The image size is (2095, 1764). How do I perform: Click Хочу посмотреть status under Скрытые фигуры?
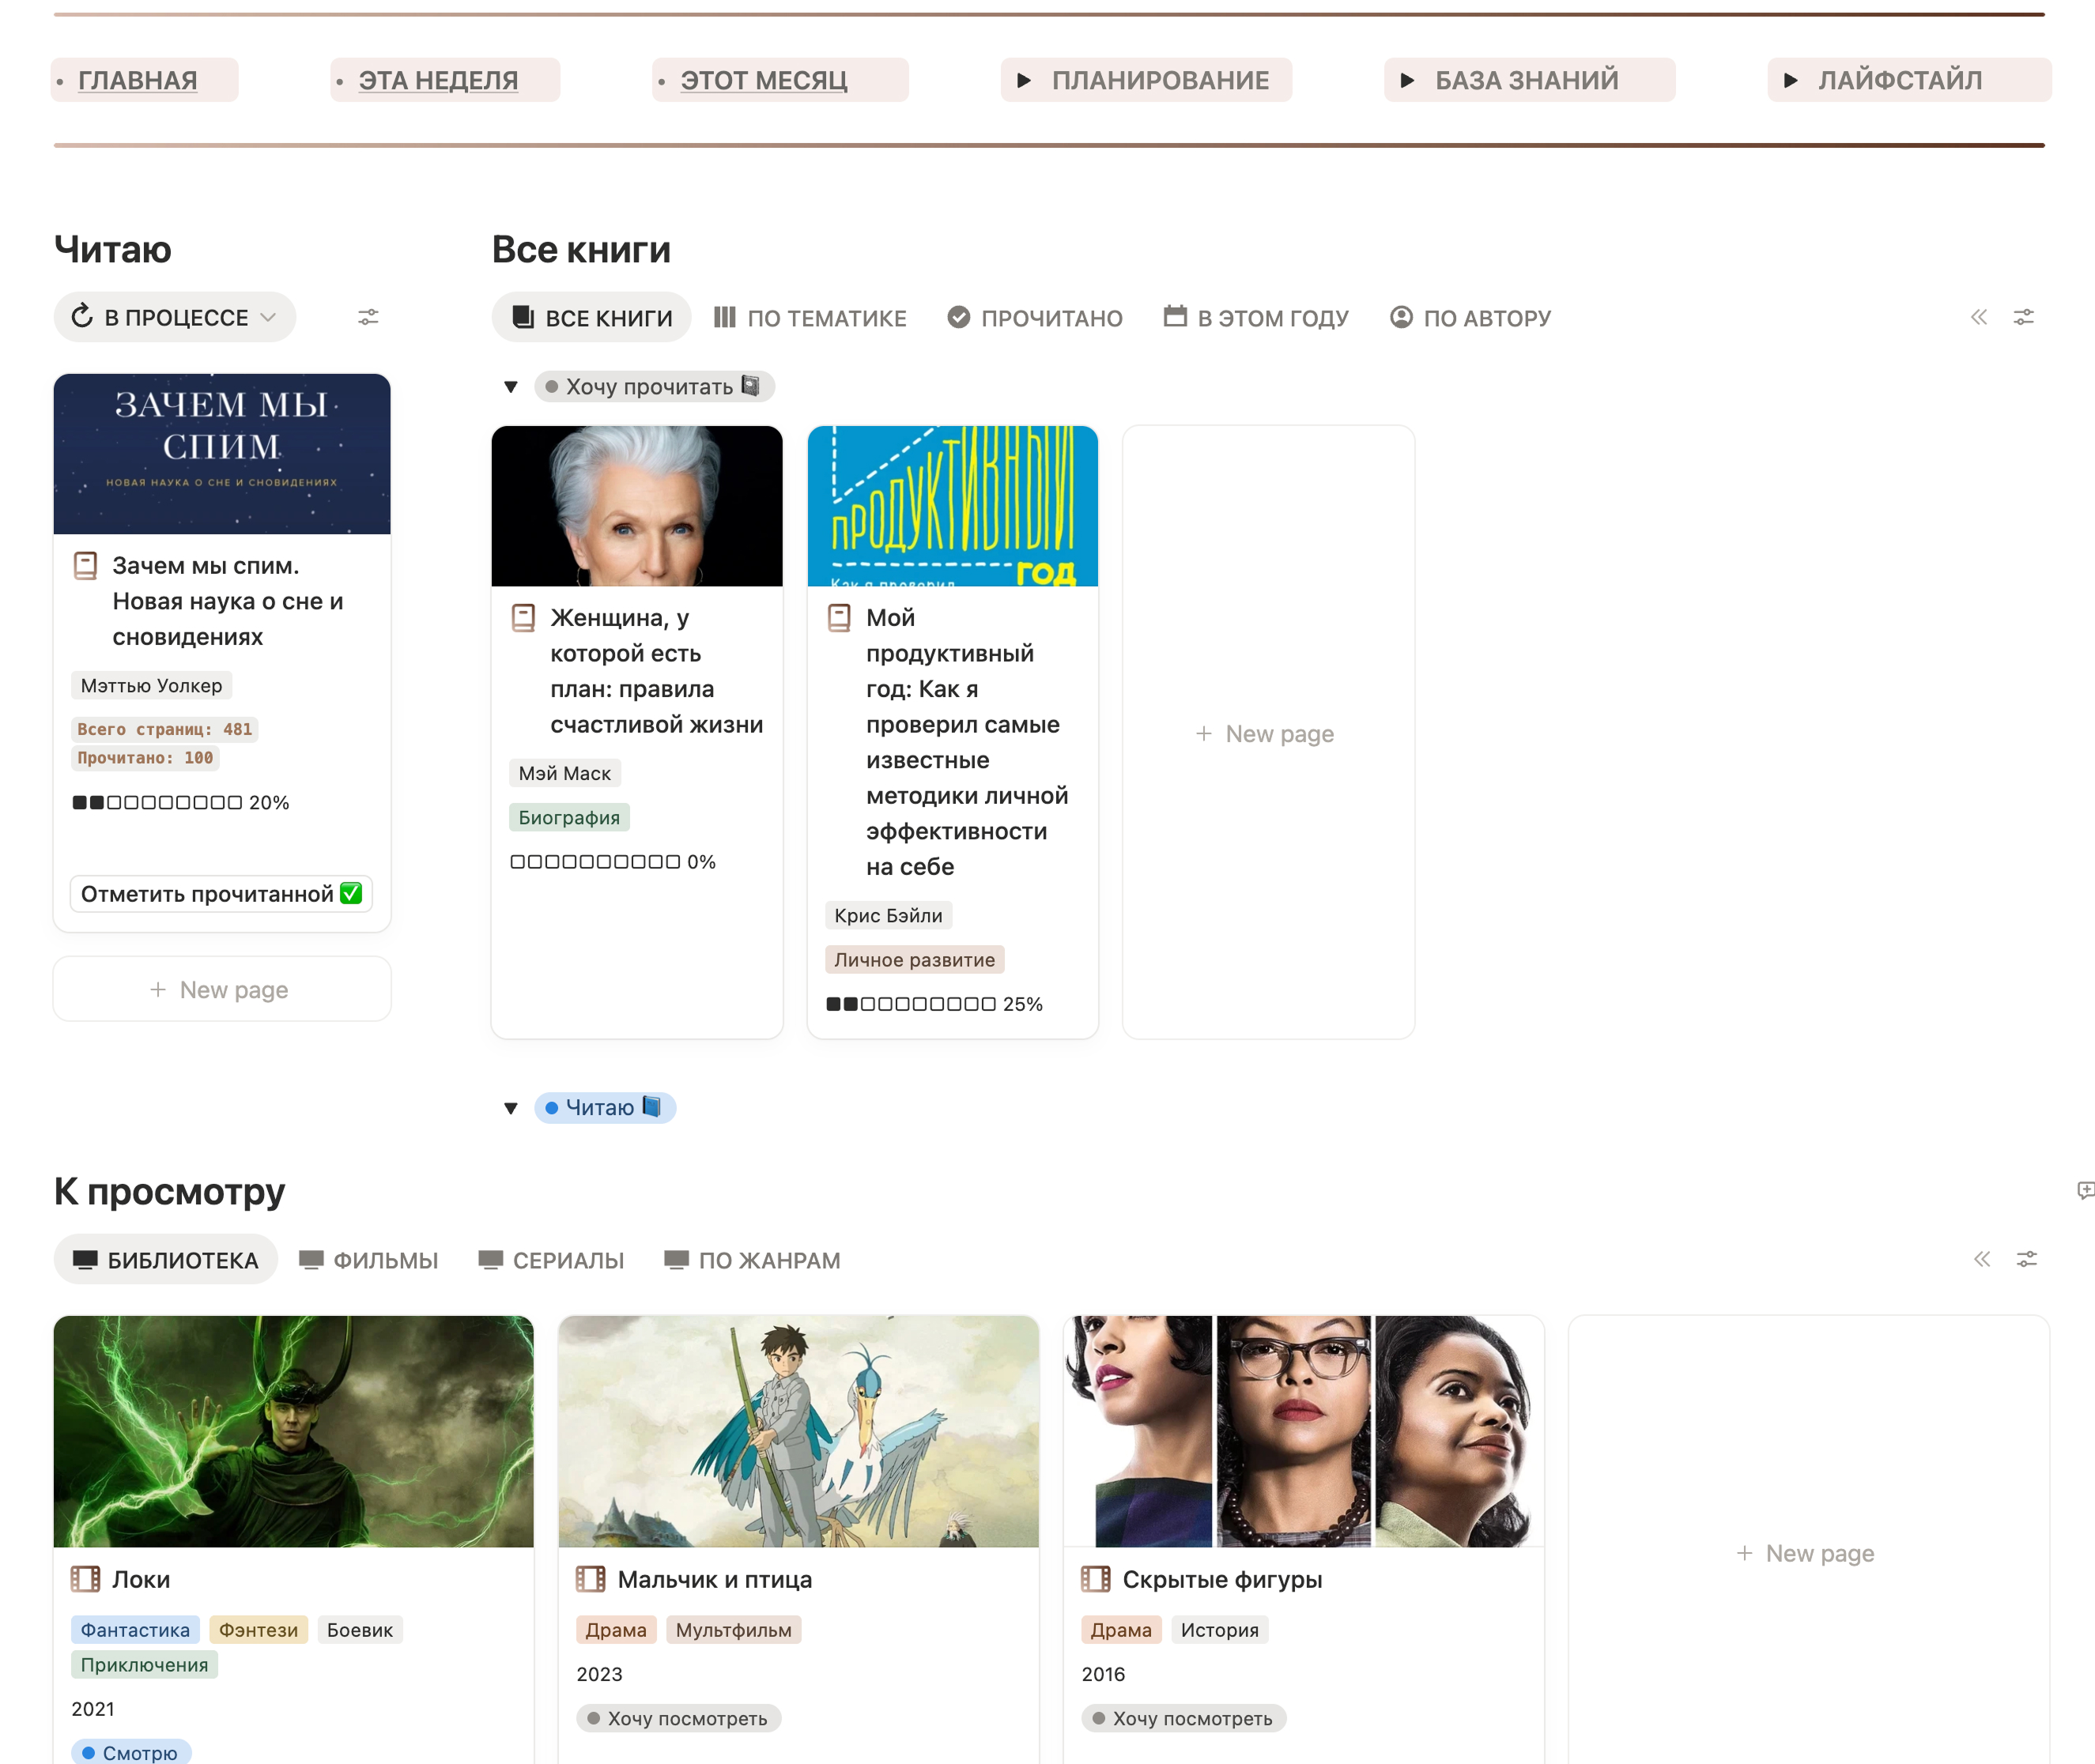pyautogui.click(x=1183, y=1717)
